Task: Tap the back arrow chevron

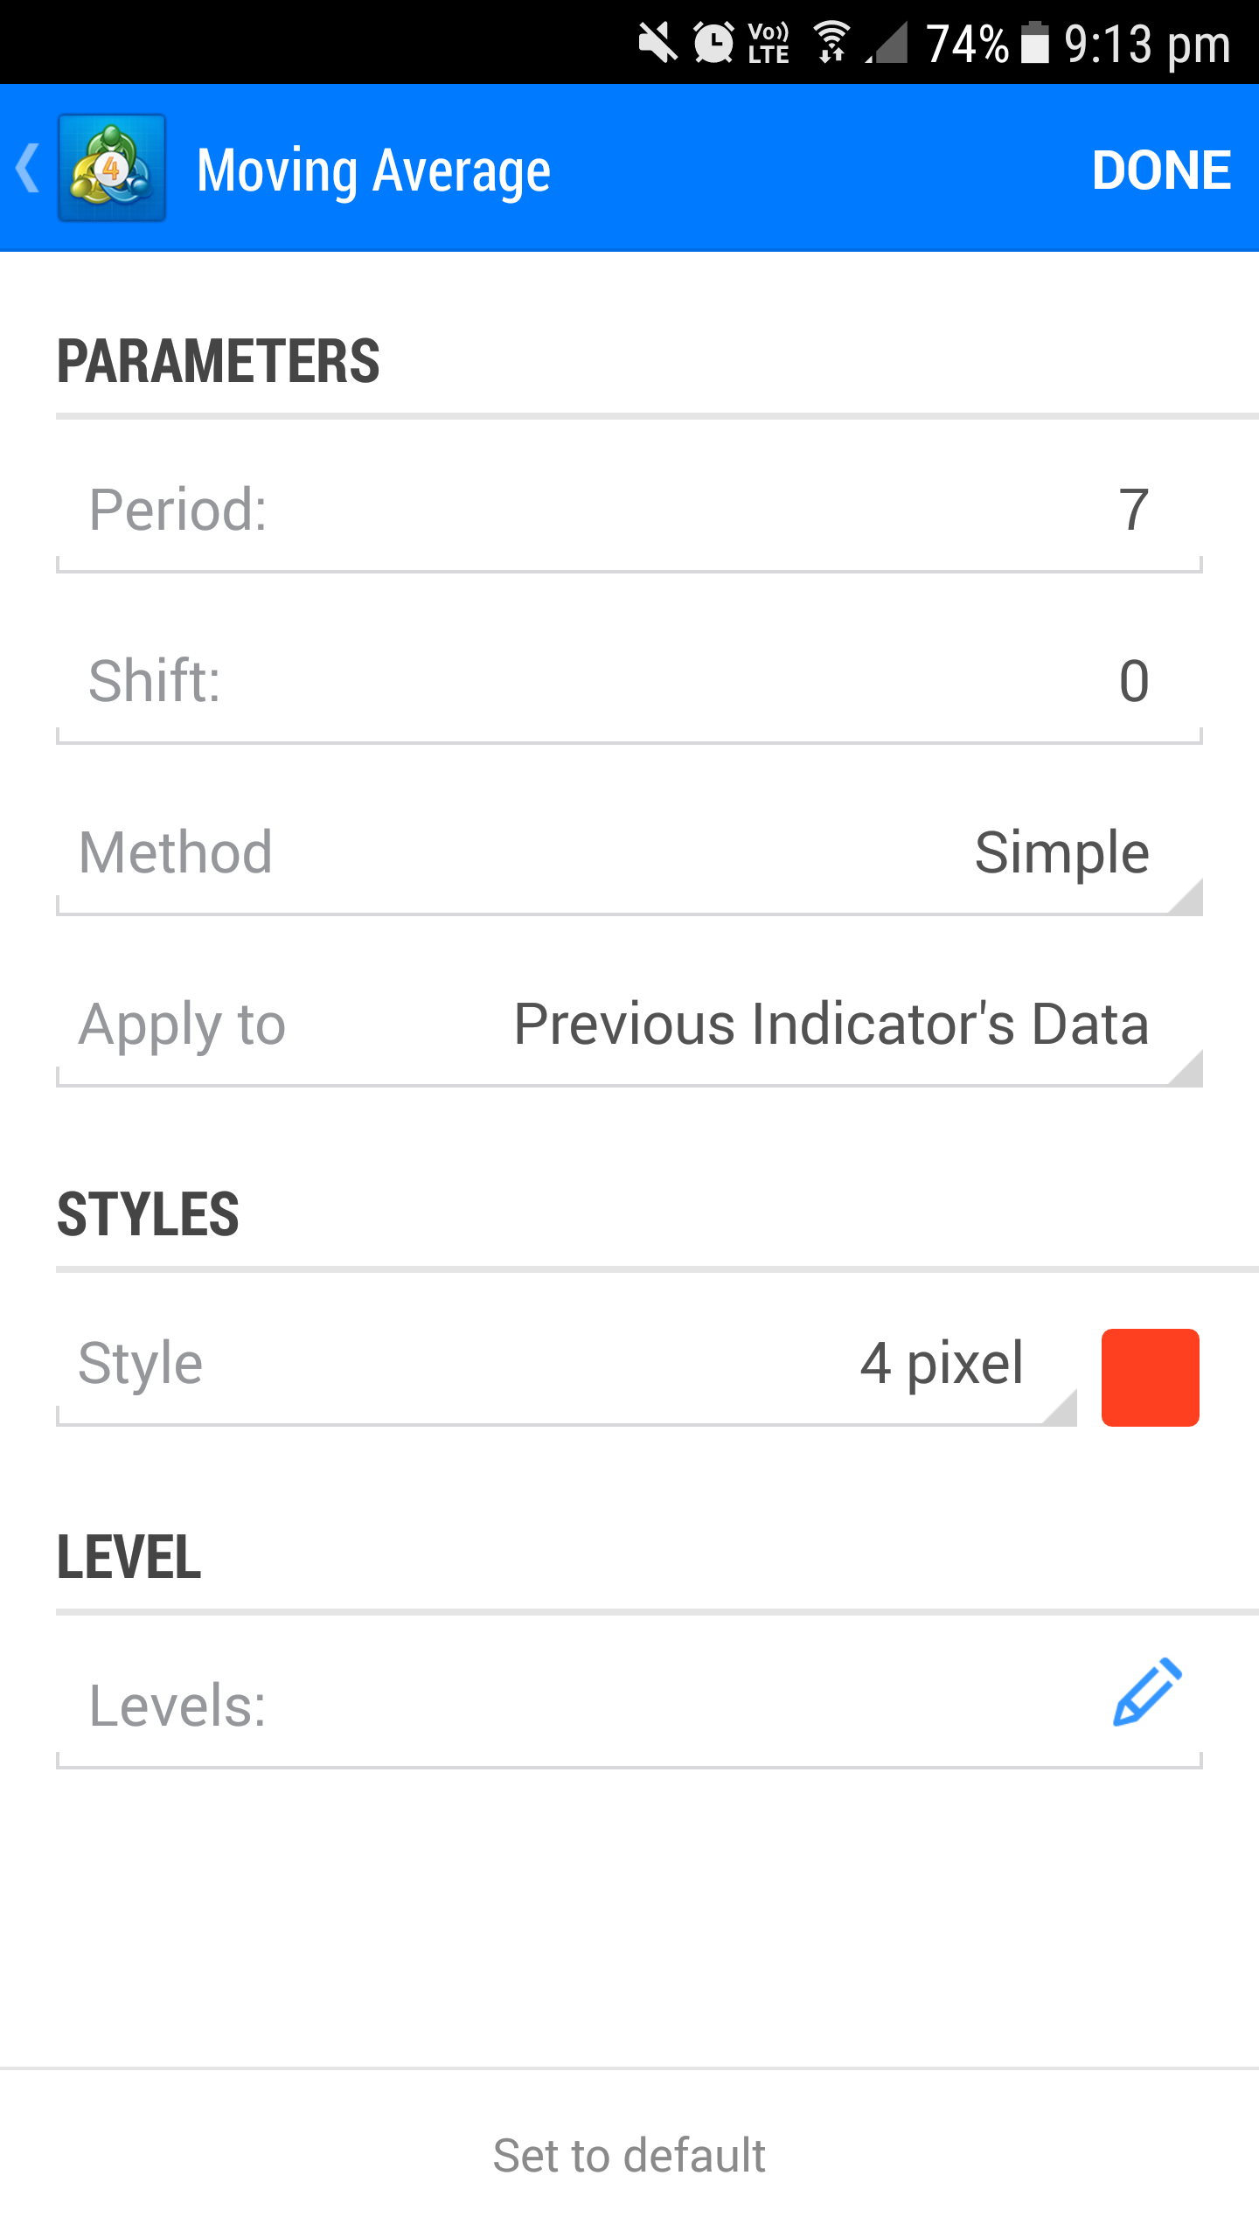Action: point(28,168)
